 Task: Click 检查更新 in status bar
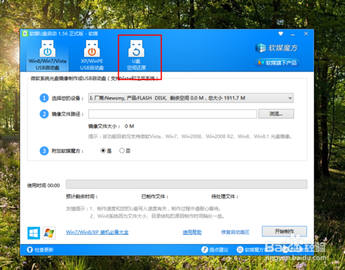click(40, 249)
